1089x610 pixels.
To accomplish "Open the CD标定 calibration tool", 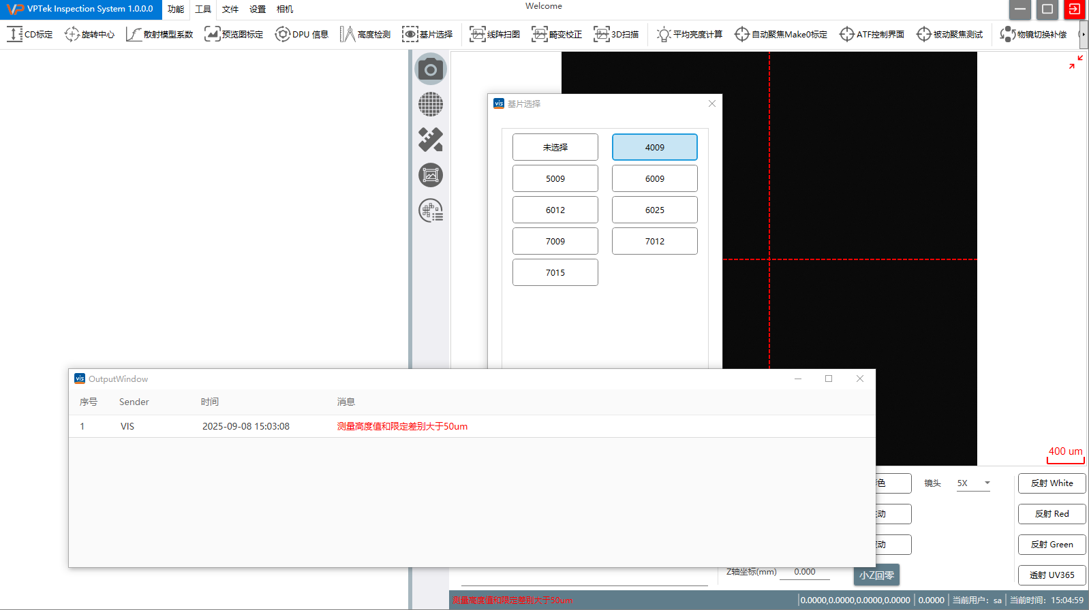I will (30, 34).
